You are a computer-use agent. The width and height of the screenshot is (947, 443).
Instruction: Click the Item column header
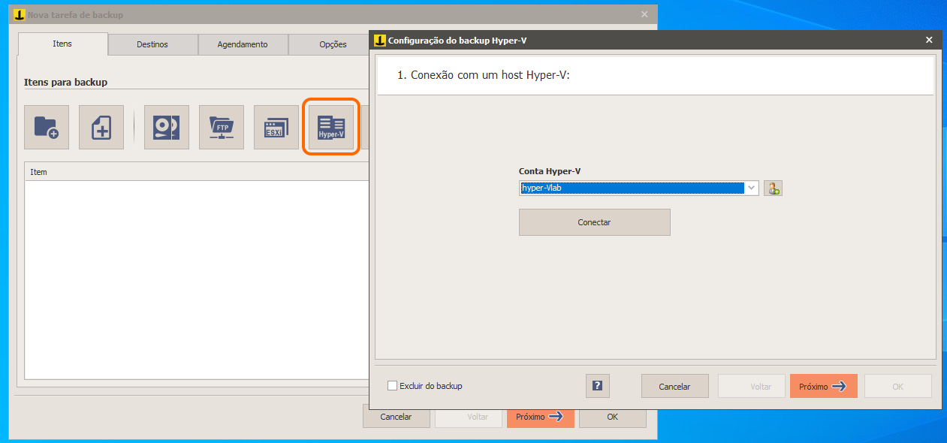[198, 172]
